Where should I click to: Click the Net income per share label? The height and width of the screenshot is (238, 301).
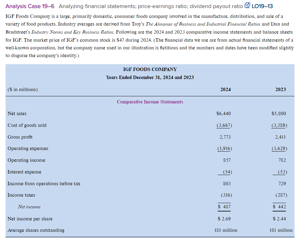click(30, 219)
